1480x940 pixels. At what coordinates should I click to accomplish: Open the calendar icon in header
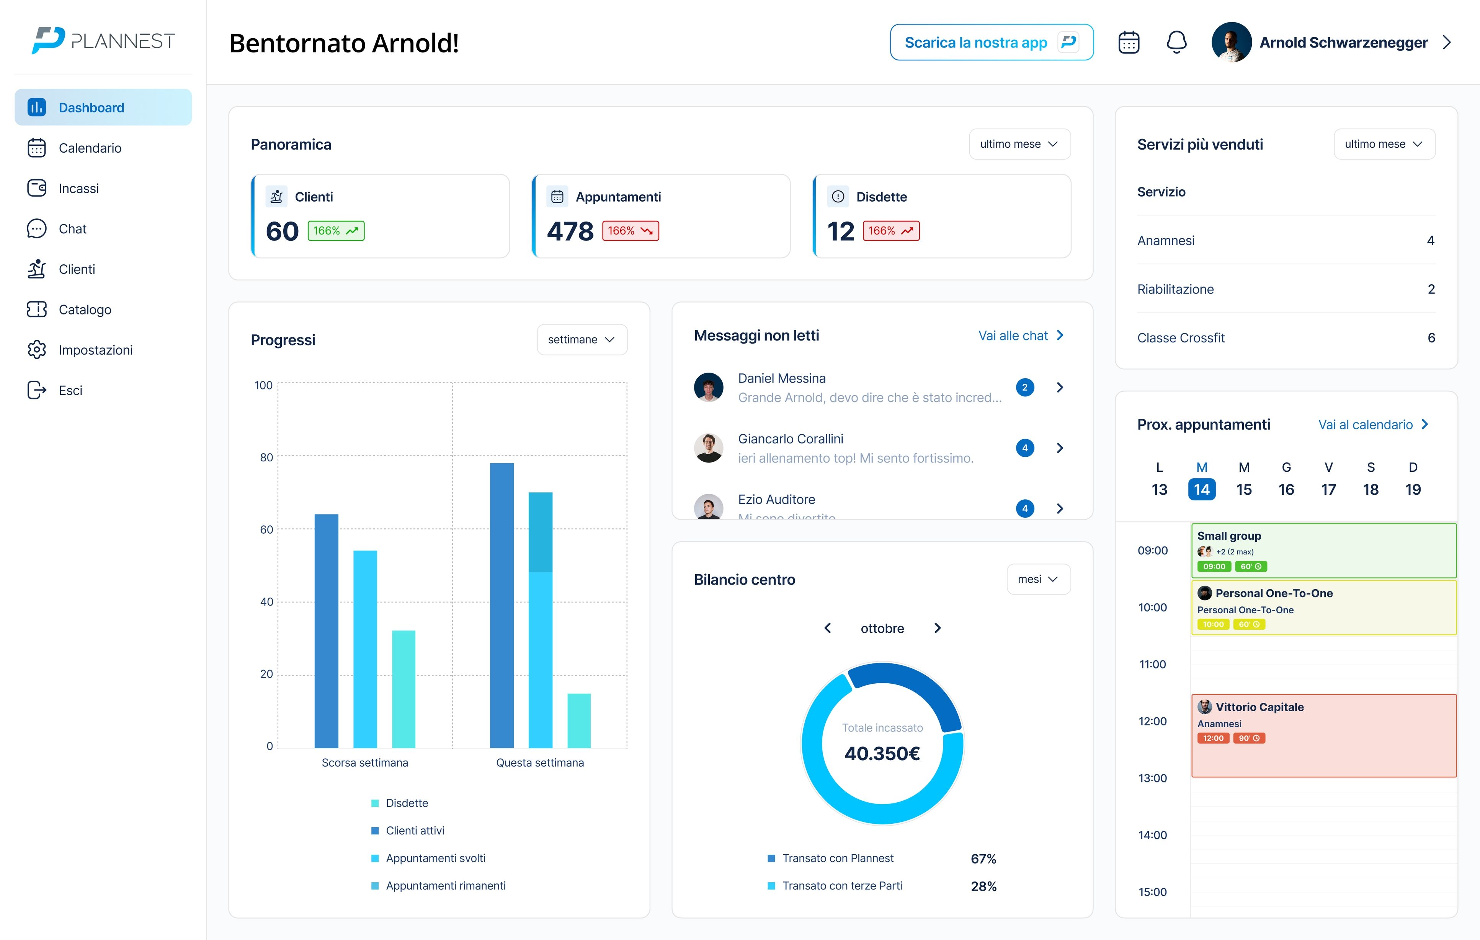(x=1129, y=42)
